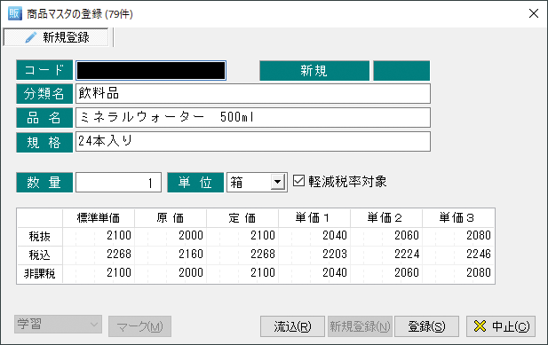Click the 中止(C) button to cancel
The width and height of the screenshot is (548, 345).
point(501,326)
